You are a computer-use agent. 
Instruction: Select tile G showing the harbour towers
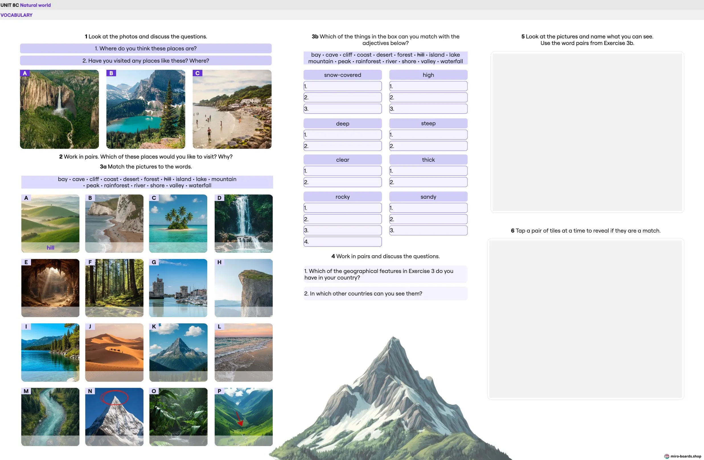[178, 288]
